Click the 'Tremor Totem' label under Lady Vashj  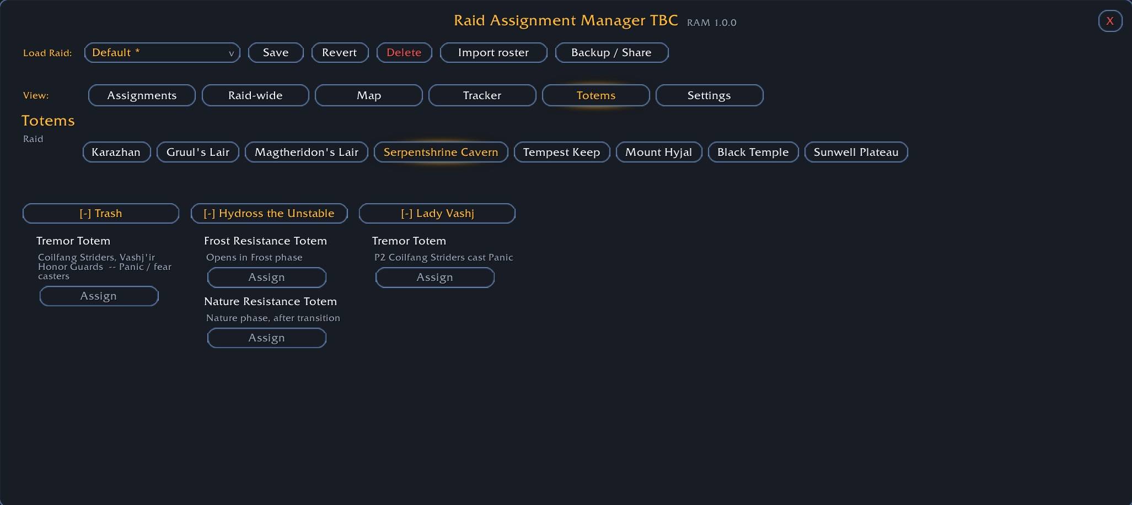point(409,241)
